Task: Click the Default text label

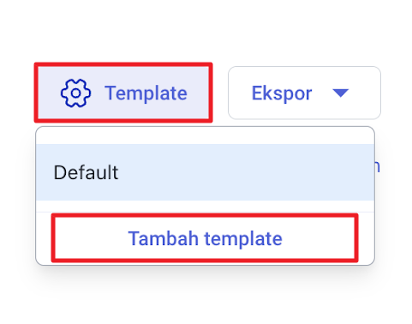Action: click(x=86, y=172)
